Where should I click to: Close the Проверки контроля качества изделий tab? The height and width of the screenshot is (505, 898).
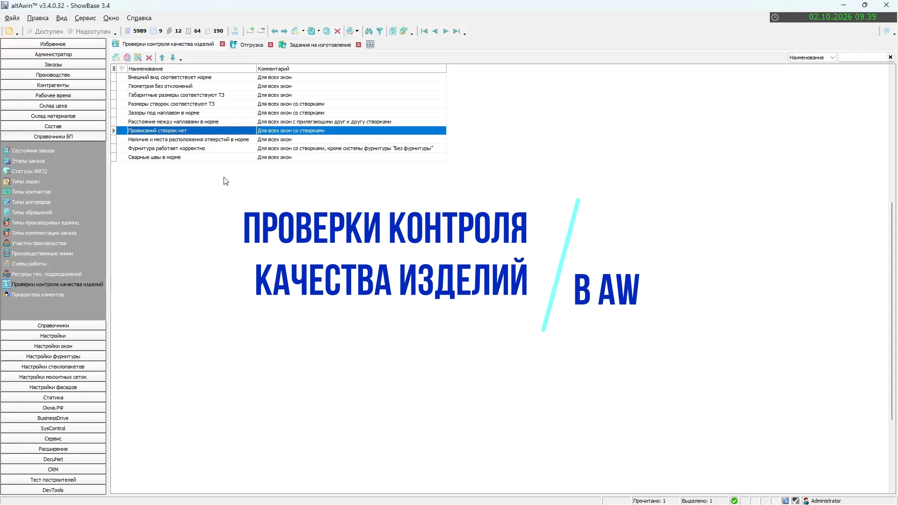pyautogui.click(x=222, y=44)
